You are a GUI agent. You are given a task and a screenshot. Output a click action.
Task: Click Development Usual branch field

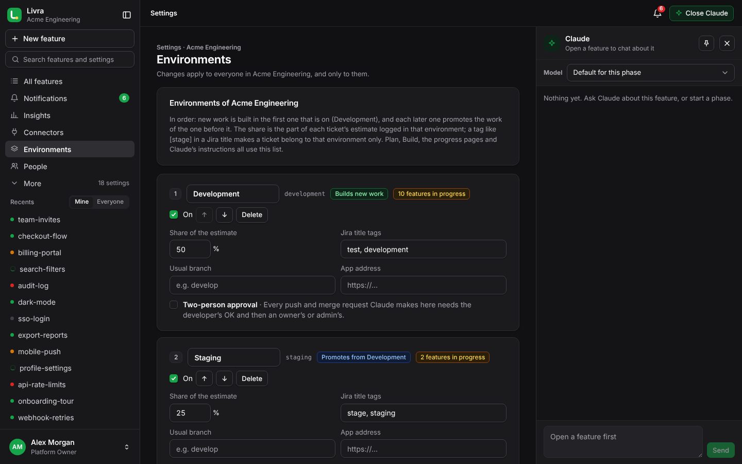252,285
